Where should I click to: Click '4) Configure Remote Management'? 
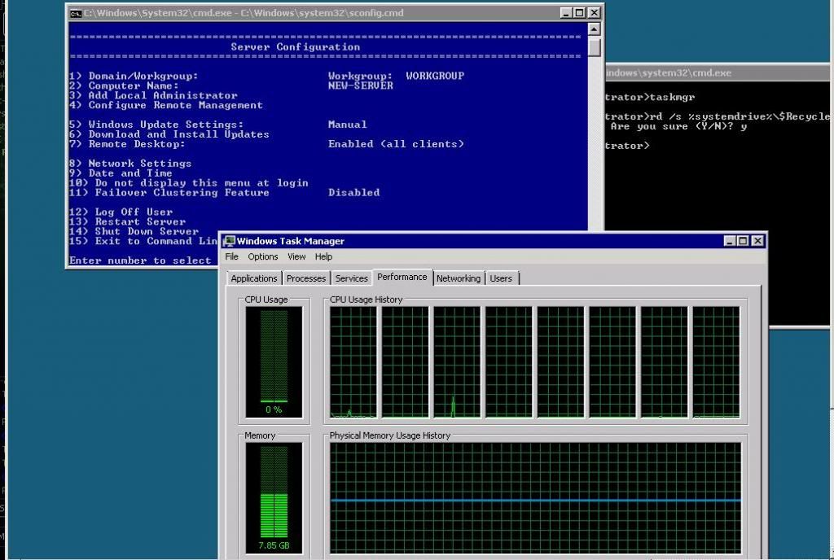tap(166, 105)
